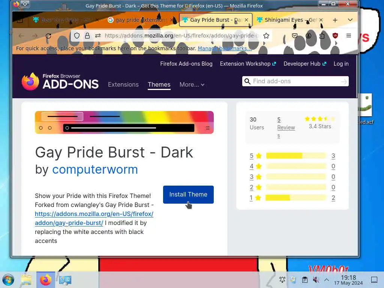Switch to Bear Gay Pride tab
Screen dimensions: 384x288
66,20
